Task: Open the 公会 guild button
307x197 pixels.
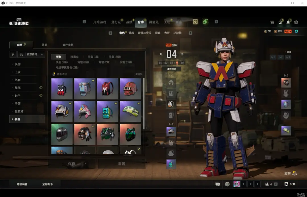Action: click(290, 184)
